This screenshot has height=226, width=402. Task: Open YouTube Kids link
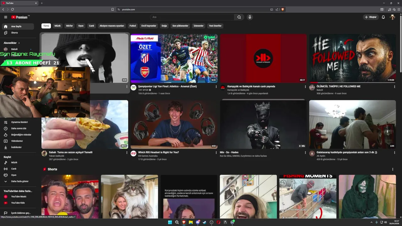(x=18, y=203)
